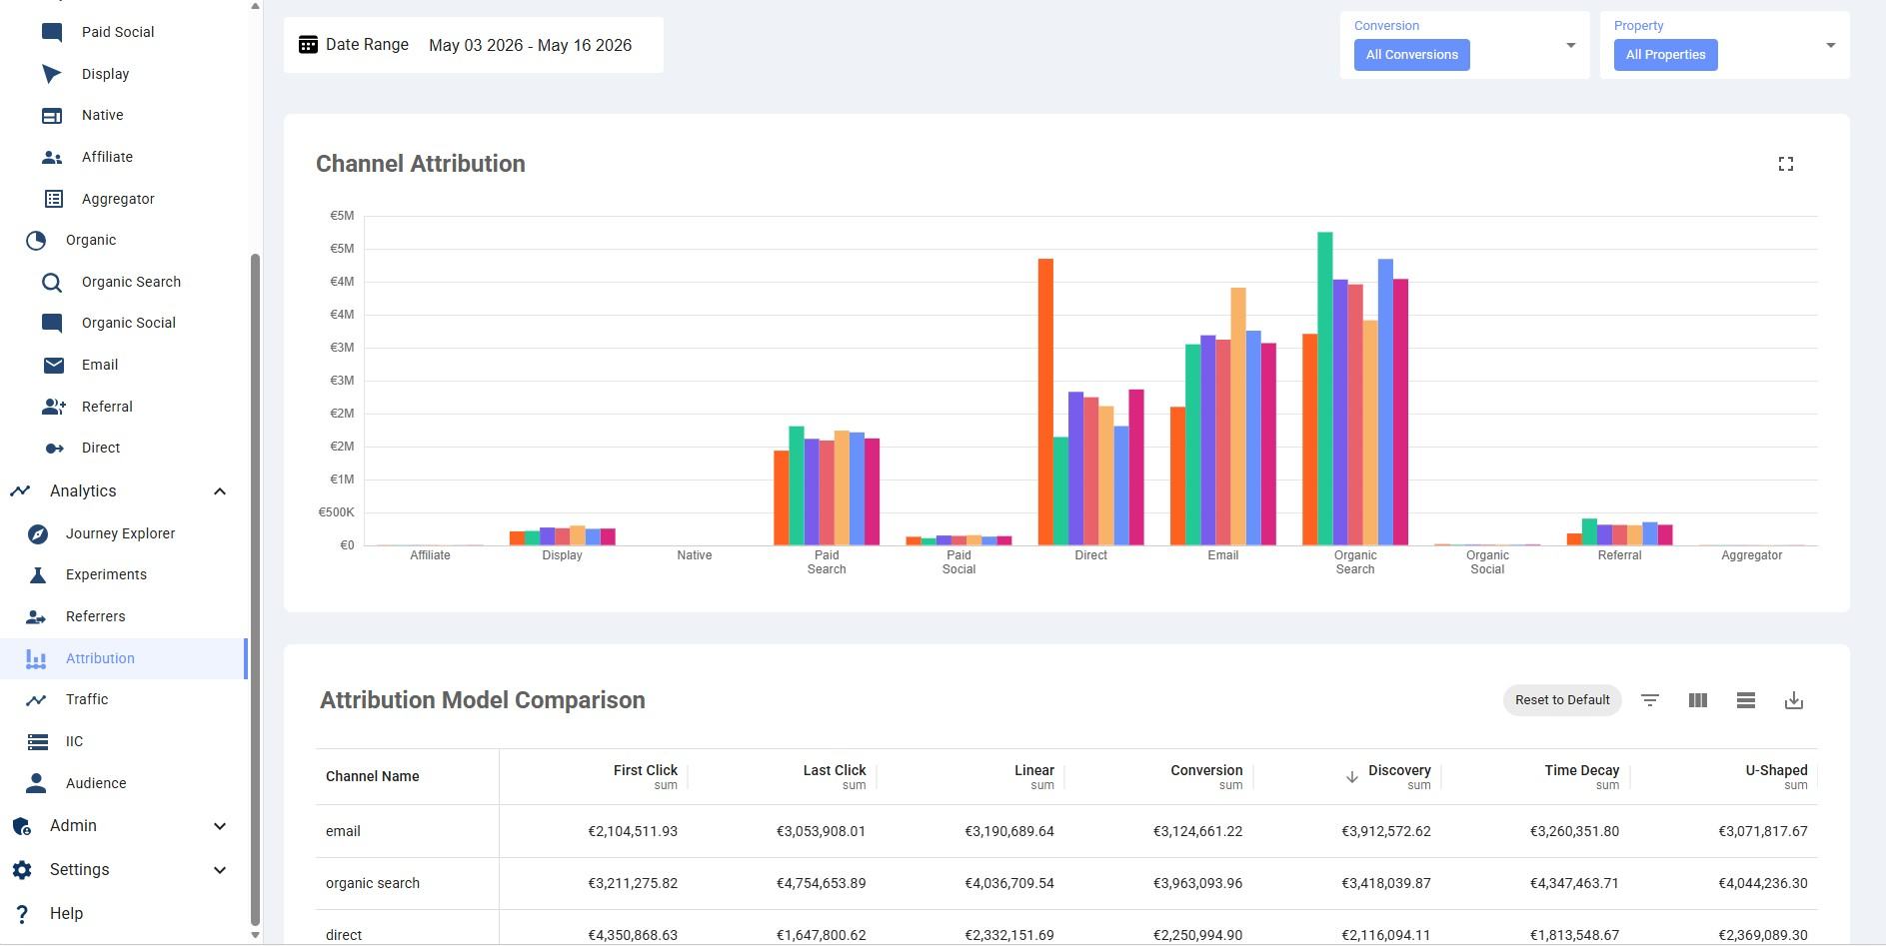
Task: Click the Referrers icon in sidebar
Action: [x=36, y=617]
